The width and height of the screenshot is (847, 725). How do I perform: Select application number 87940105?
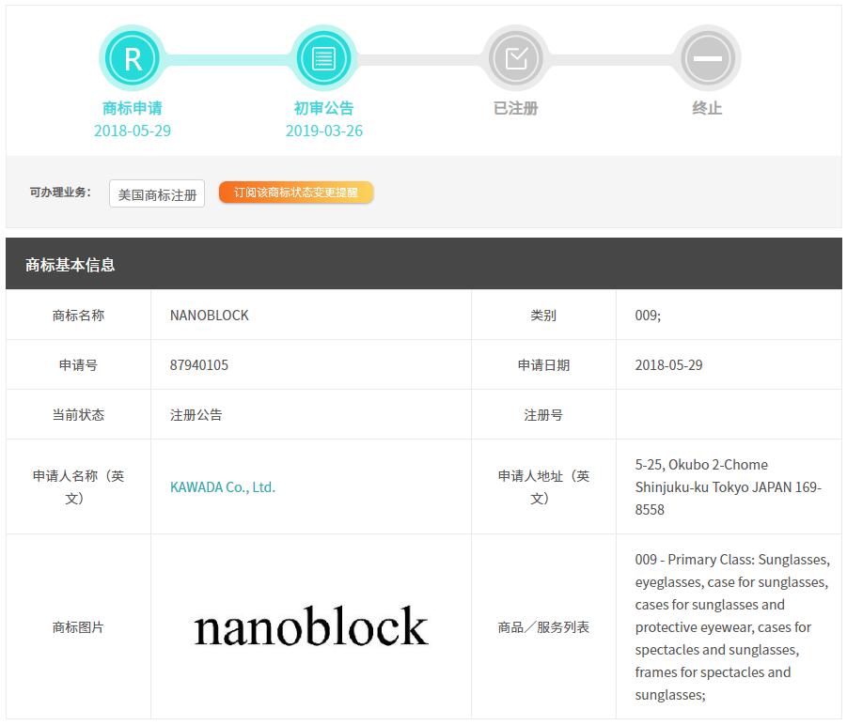[x=198, y=365]
